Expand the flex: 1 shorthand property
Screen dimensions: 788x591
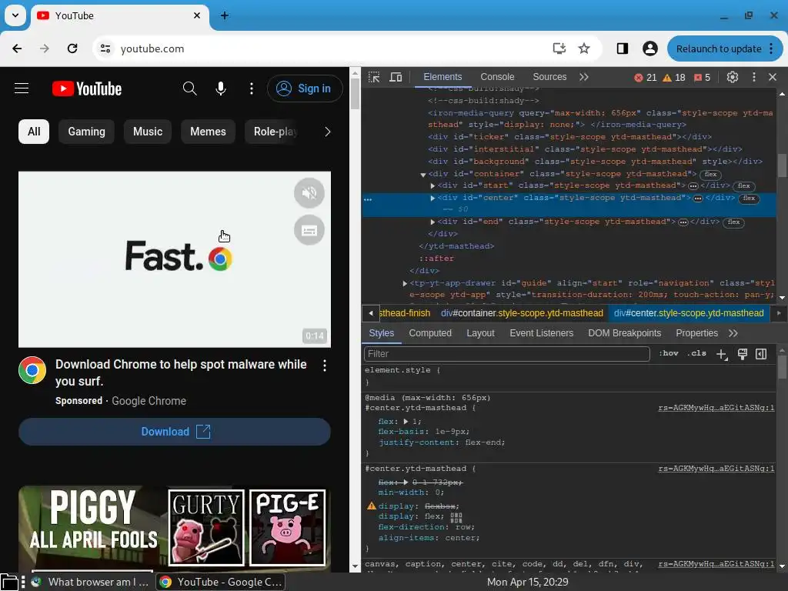[x=406, y=421]
